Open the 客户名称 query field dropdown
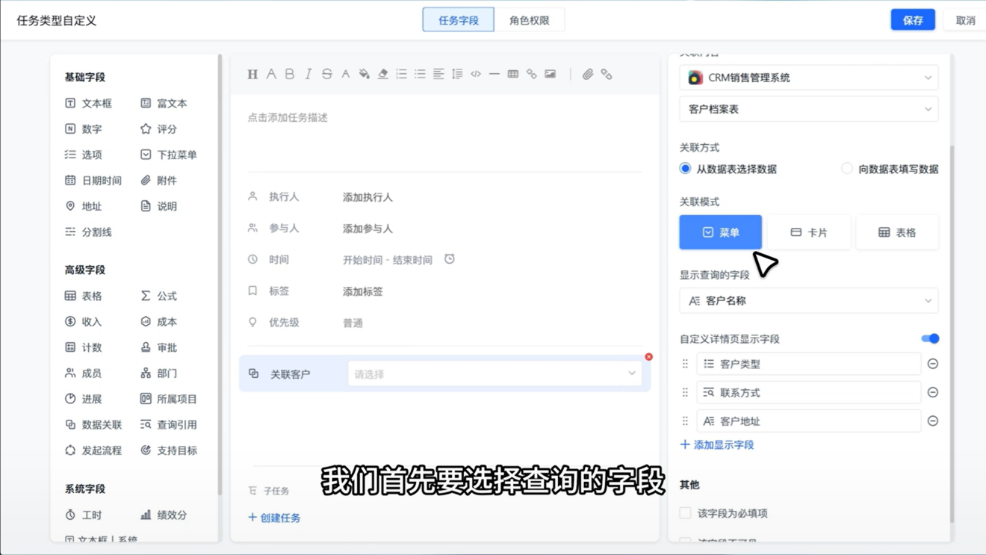The width and height of the screenshot is (986, 555). point(809,300)
